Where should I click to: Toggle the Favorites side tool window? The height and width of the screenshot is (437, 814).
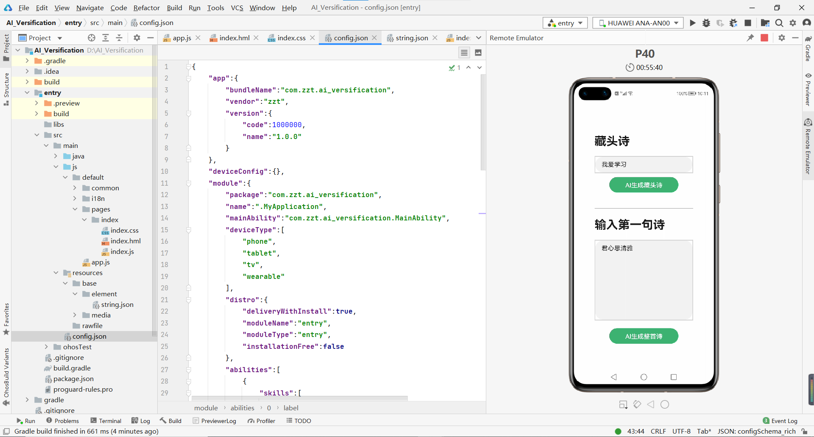pos(6,319)
